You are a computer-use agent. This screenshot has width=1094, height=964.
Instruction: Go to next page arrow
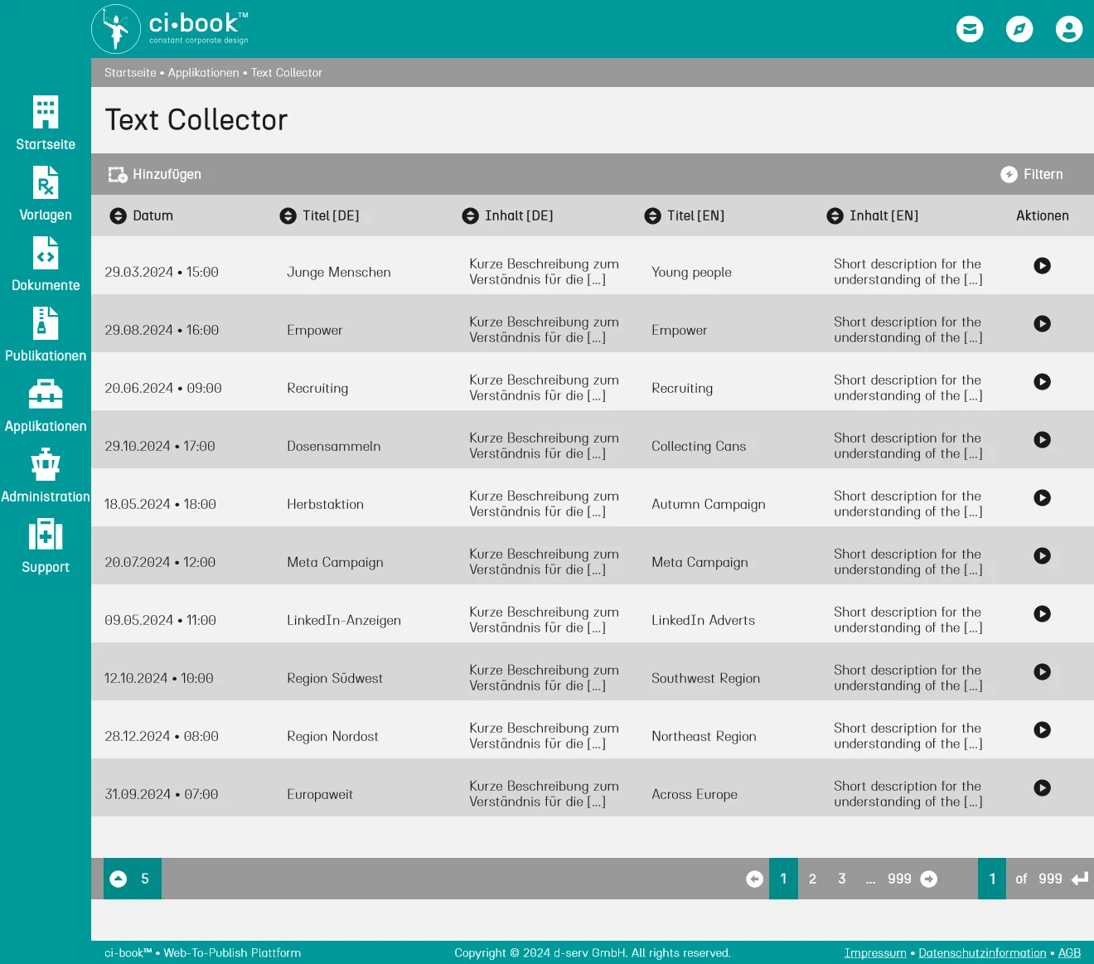coord(929,879)
